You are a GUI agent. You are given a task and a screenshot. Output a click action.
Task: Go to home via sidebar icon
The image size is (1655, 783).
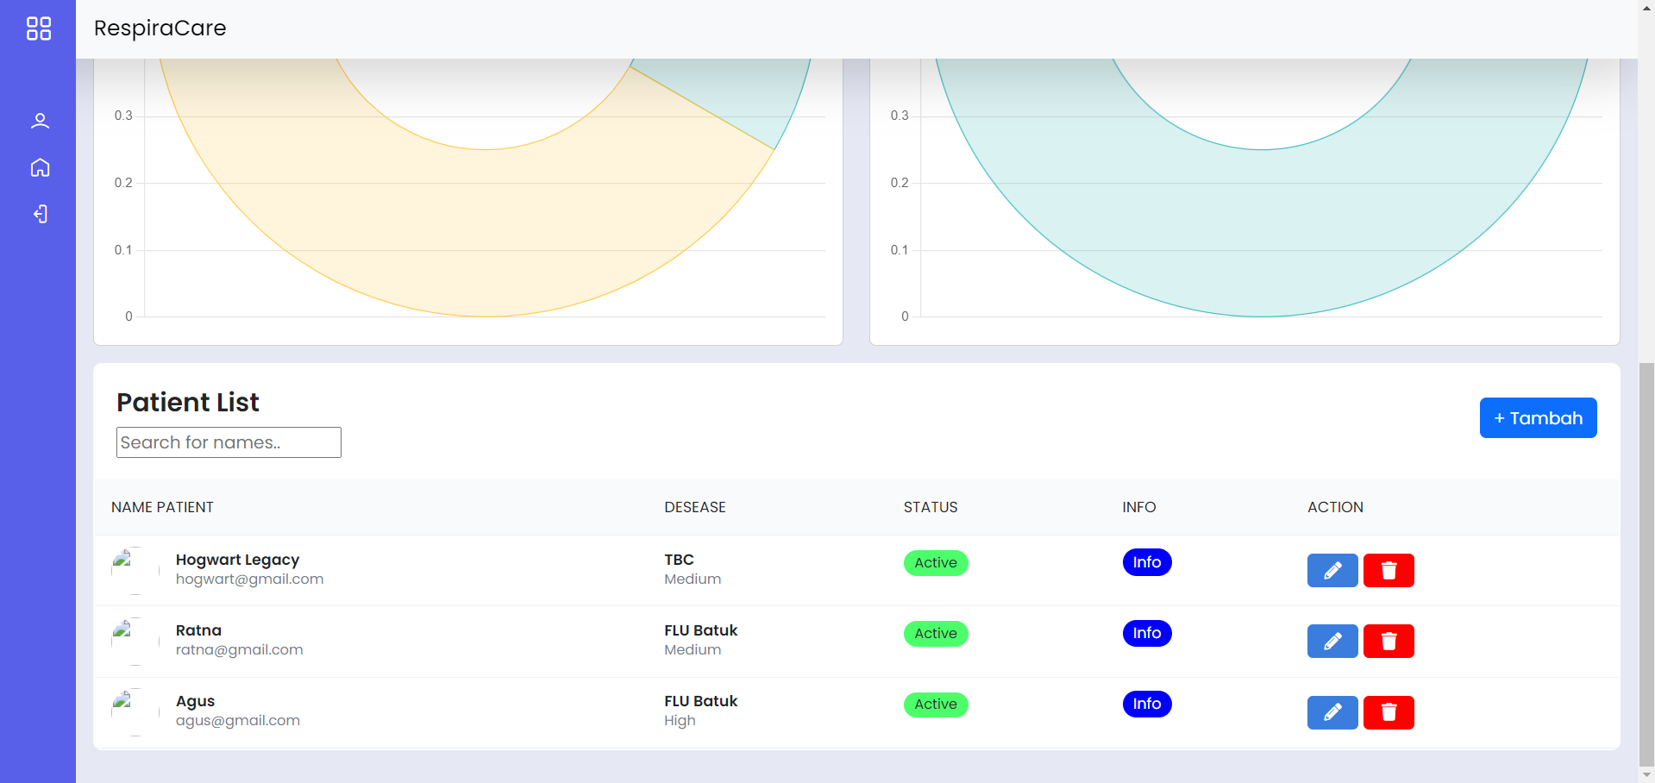coord(40,167)
